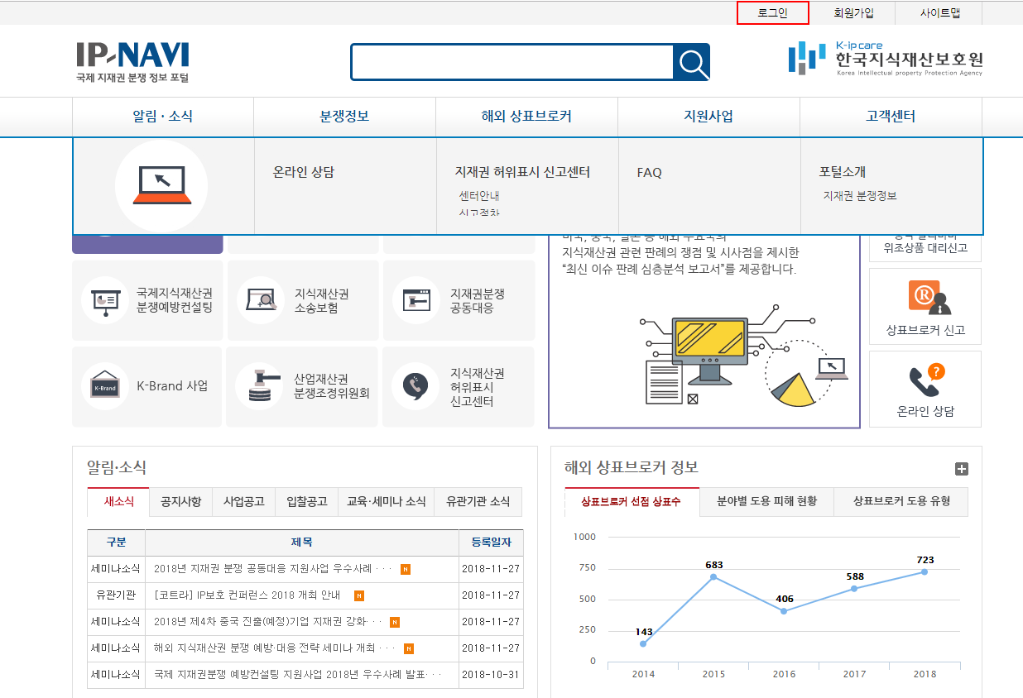Switch to 상표브로커 선점 상표수 tab
Image resolution: width=1023 pixels, height=698 pixels.
(632, 501)
